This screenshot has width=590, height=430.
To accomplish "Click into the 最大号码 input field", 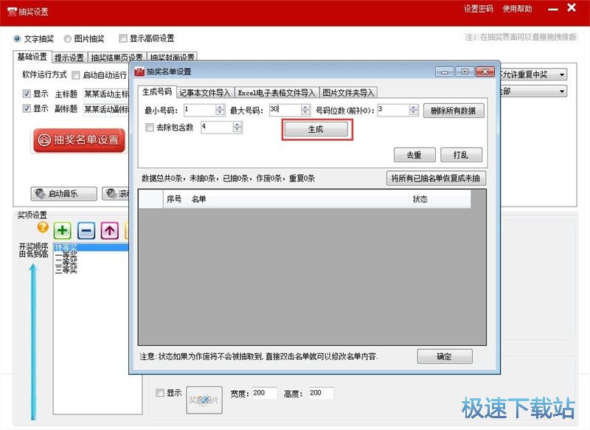I will pos(285,110).
